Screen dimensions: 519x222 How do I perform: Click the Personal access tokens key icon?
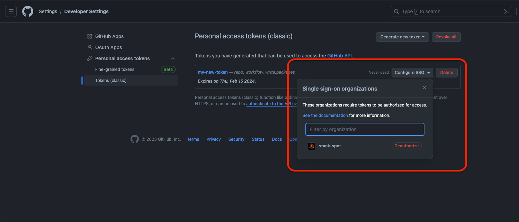(90, 58)
